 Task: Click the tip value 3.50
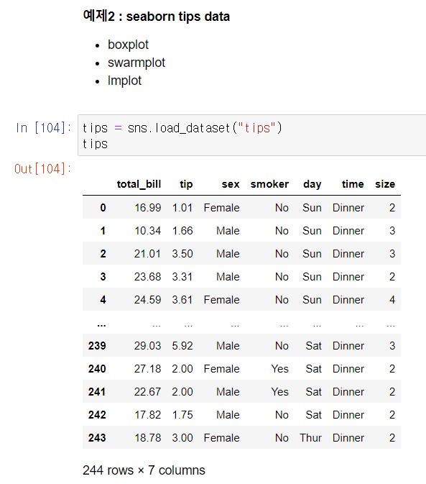[182, 254]
